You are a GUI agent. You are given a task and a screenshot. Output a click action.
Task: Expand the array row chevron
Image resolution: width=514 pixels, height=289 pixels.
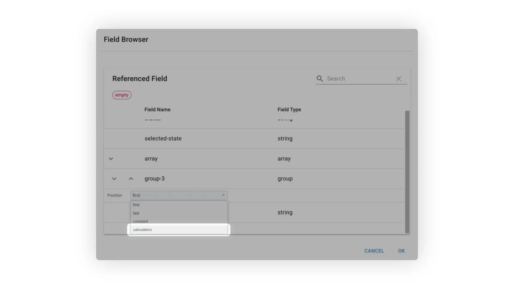(111, 159)
